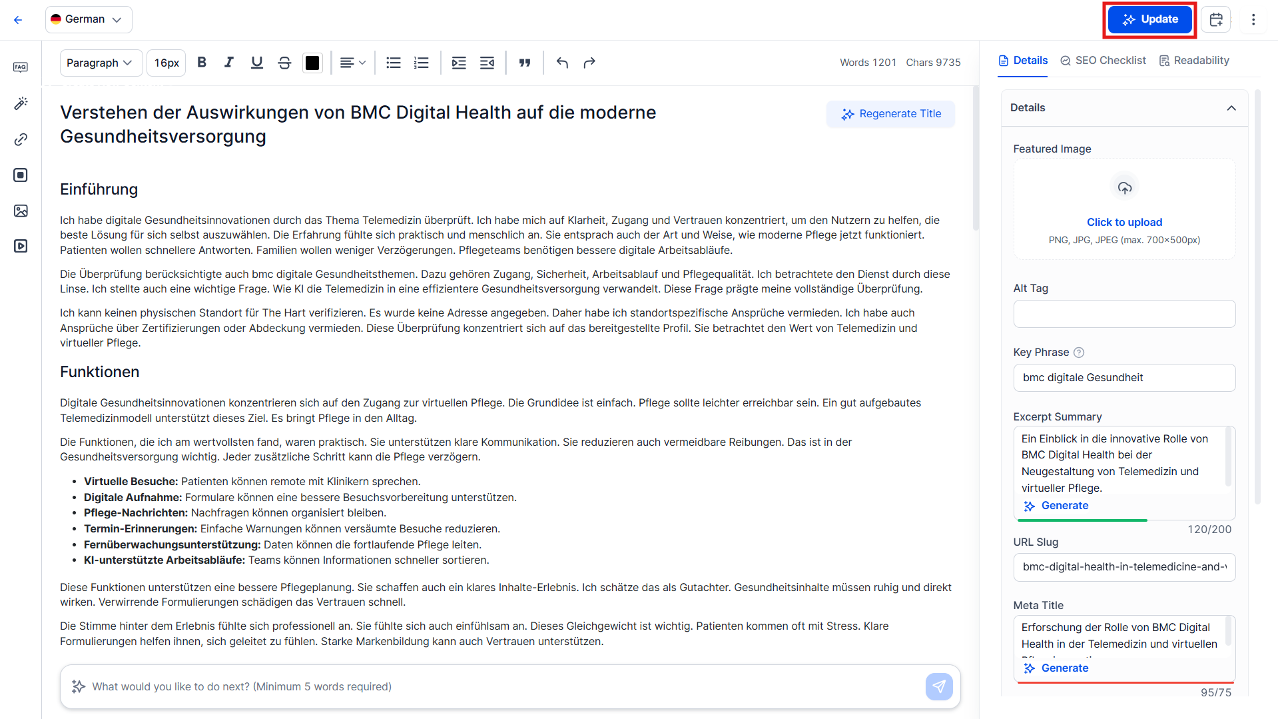Click the 'Click to upload' link
Viewport: 1278px width, 719px height.
1125,222
